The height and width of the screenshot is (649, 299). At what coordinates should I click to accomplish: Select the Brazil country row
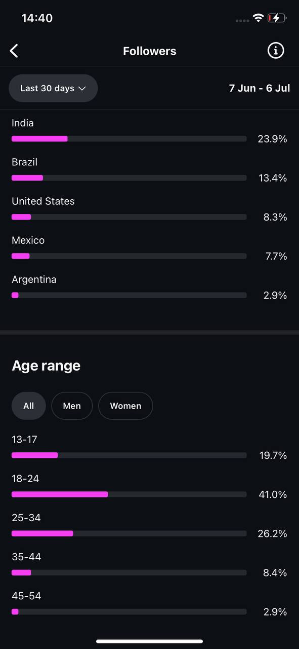point(149,170)
